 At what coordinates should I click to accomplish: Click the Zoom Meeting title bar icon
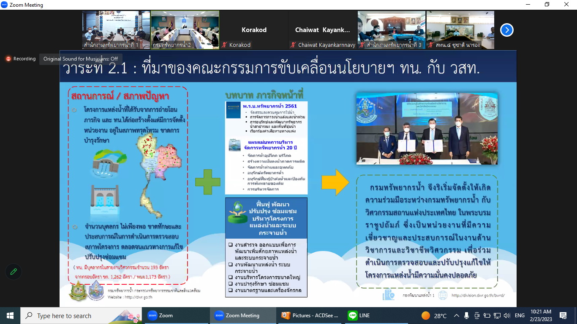coord(5,5)
